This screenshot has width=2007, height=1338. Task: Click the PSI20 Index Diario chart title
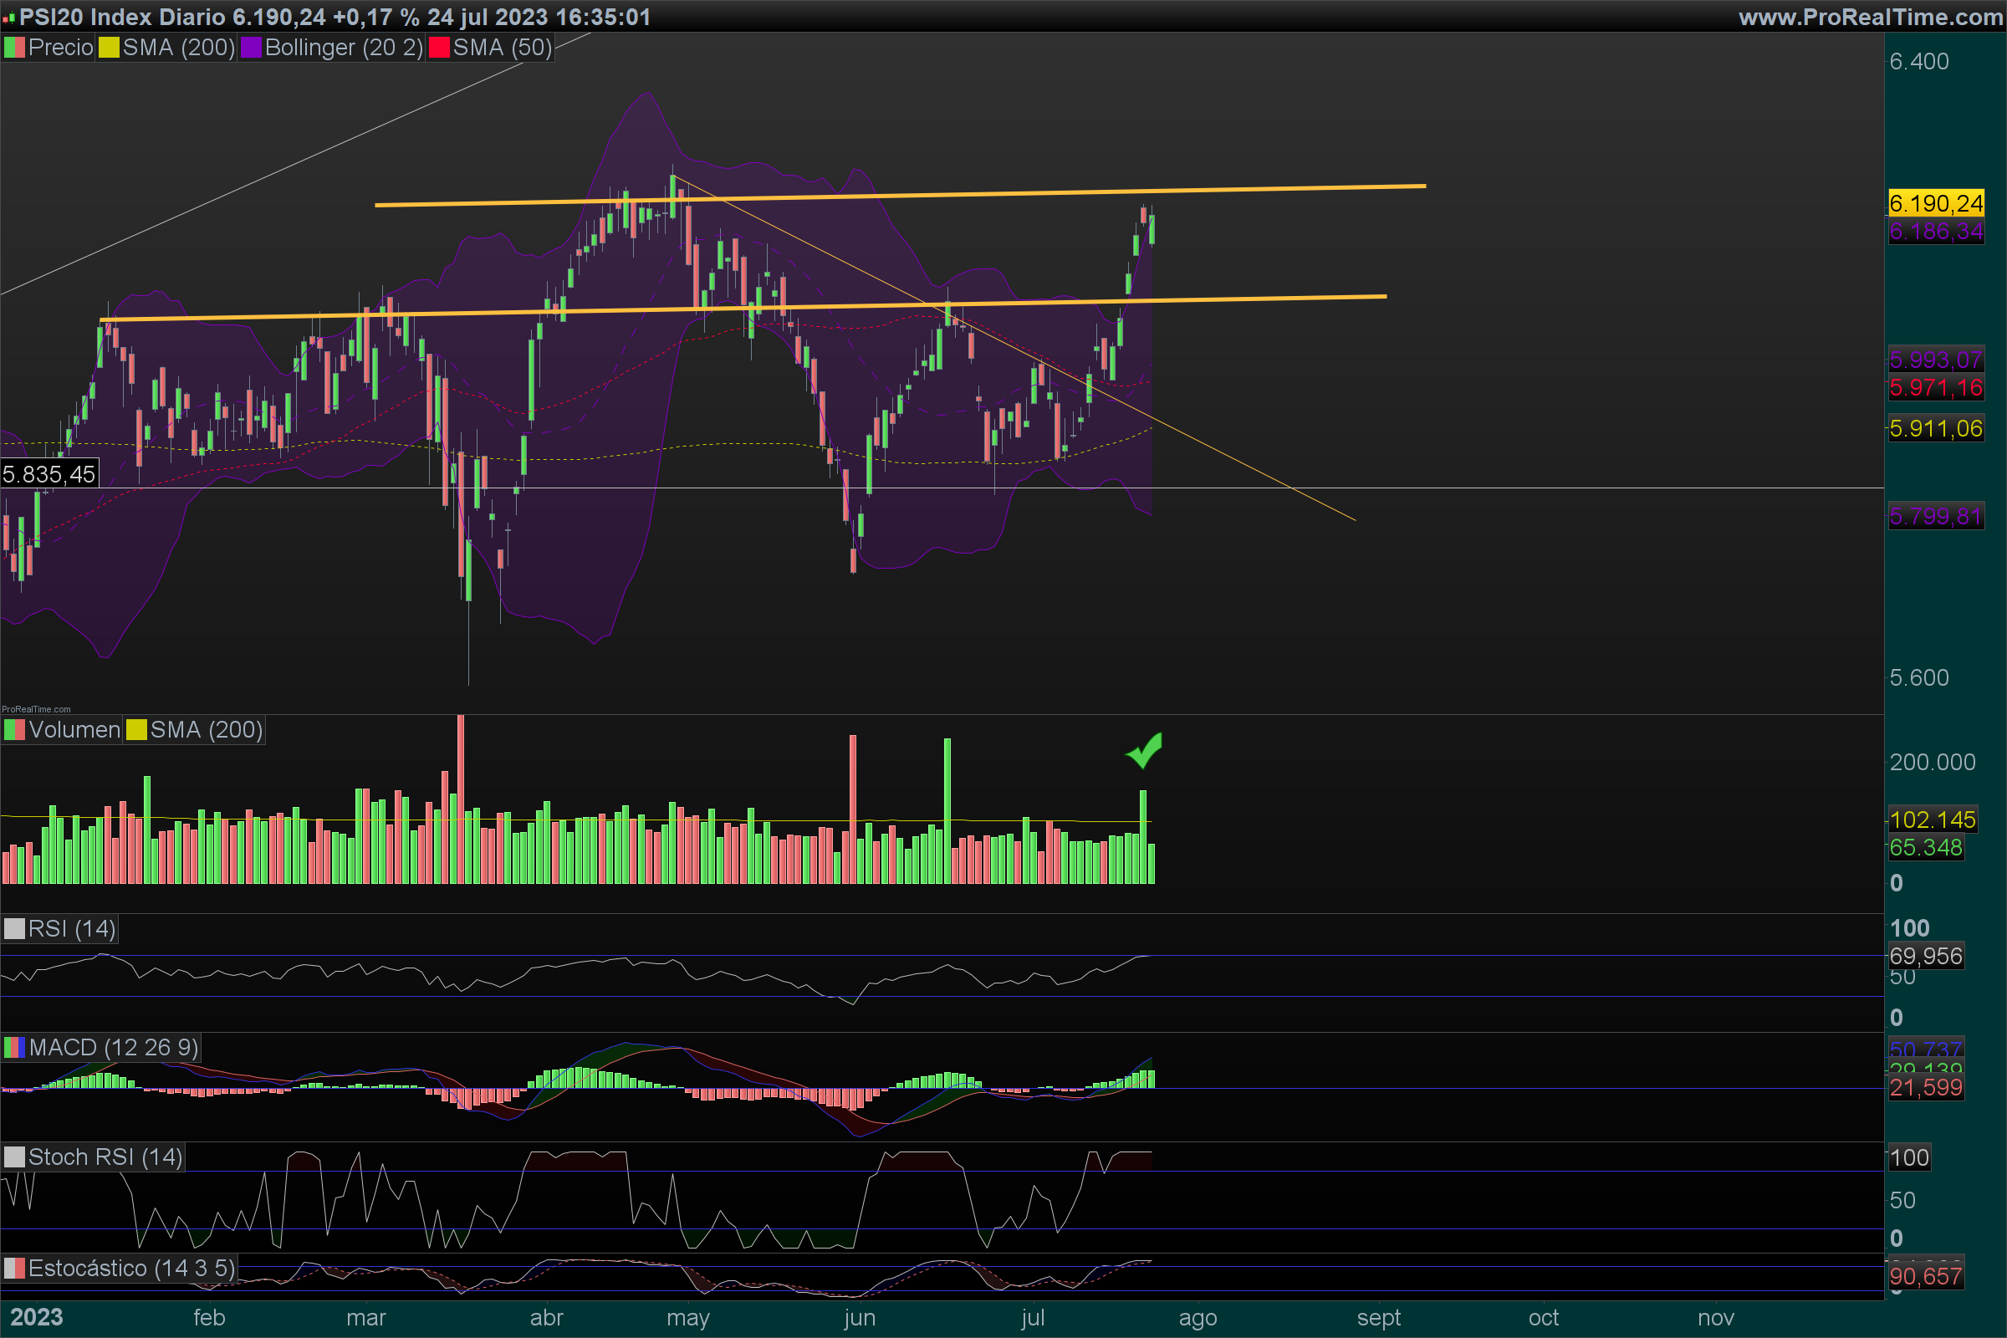pos(122,17)
